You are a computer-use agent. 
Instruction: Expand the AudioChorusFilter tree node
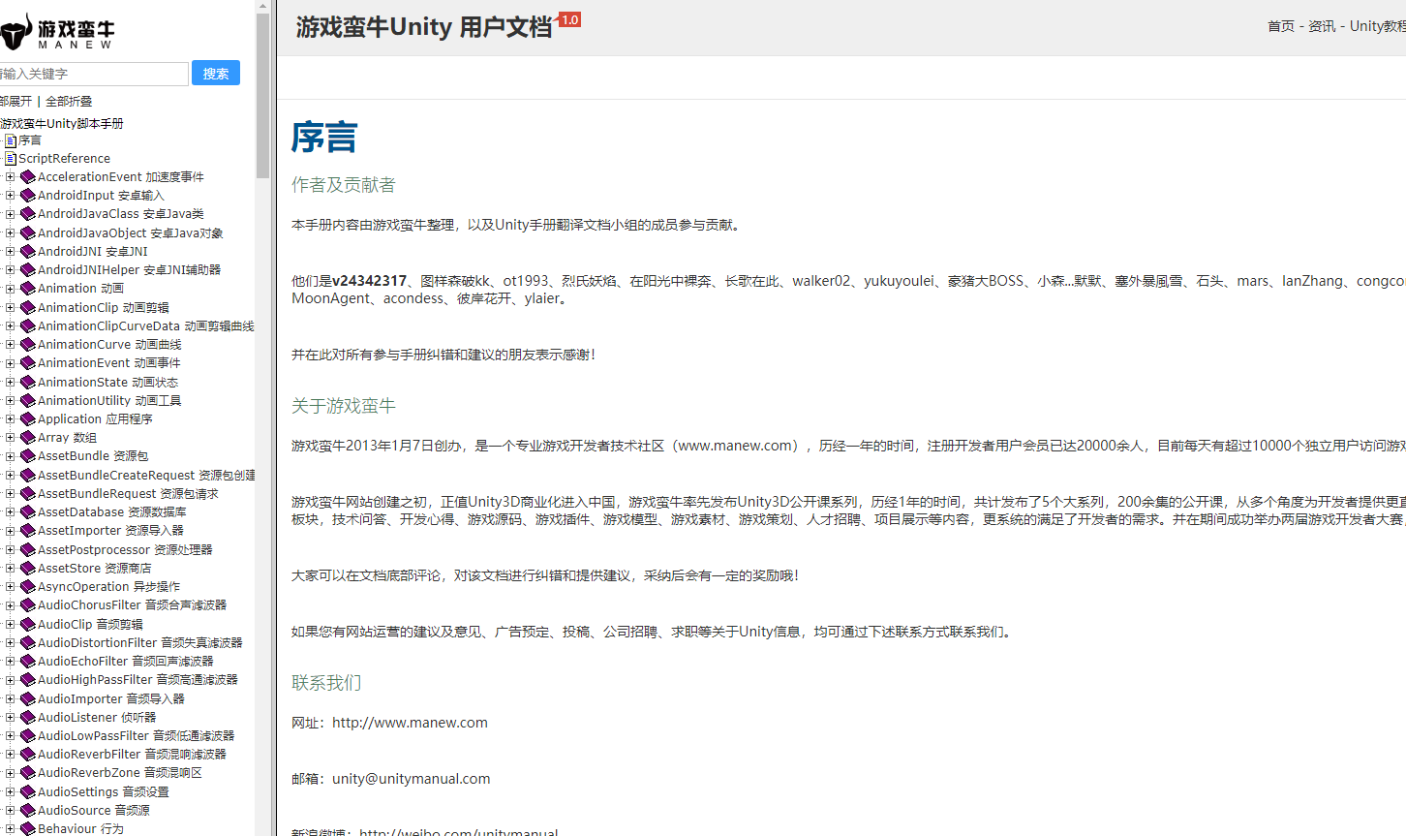coord(10,605)
